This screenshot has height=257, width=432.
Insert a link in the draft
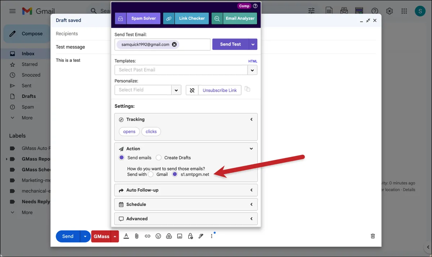pos(148,236)
